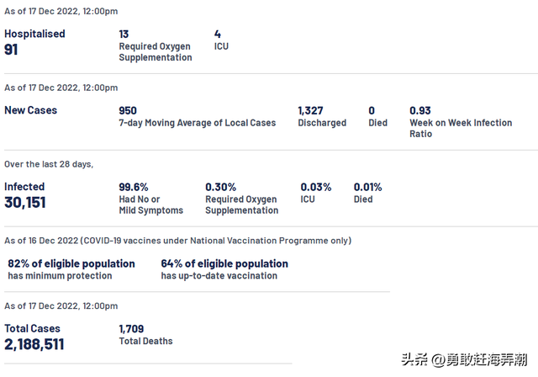Select the Total Cases number 2,188,511
Screen dimensions: 538x377
(34, 344)
